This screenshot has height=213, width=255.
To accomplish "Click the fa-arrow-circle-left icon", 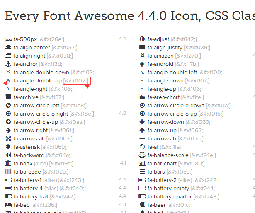I will point(8,105).
